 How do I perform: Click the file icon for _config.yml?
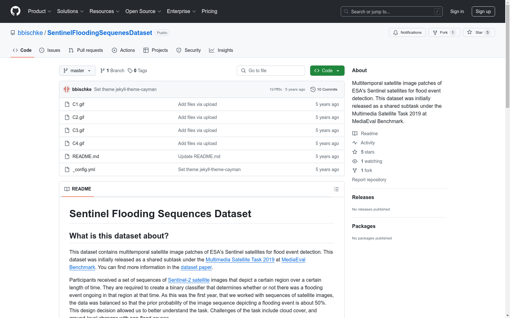point(67,169)
